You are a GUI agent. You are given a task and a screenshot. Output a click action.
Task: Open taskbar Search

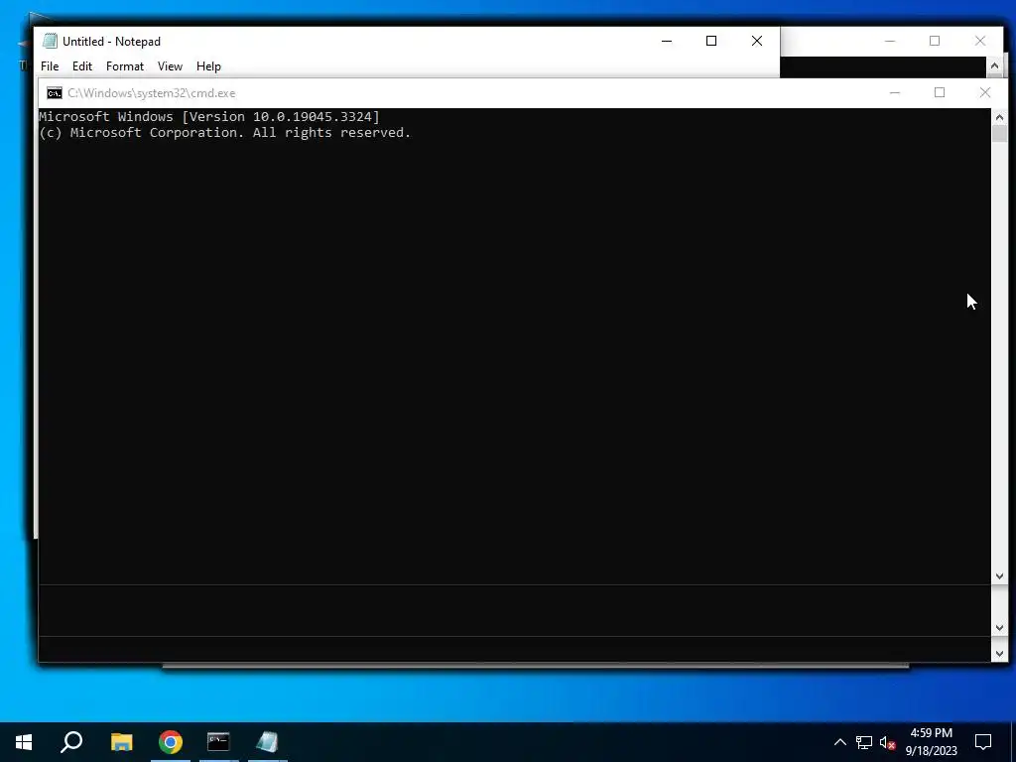point(71,742)
